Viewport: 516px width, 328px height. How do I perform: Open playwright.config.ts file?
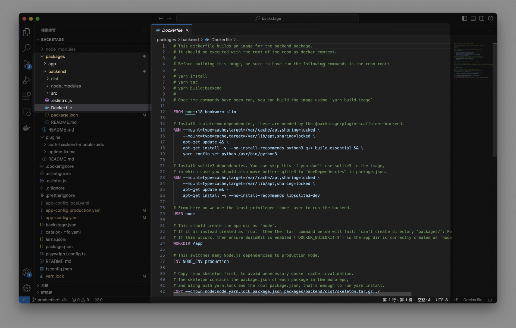(x=66, y=254)
